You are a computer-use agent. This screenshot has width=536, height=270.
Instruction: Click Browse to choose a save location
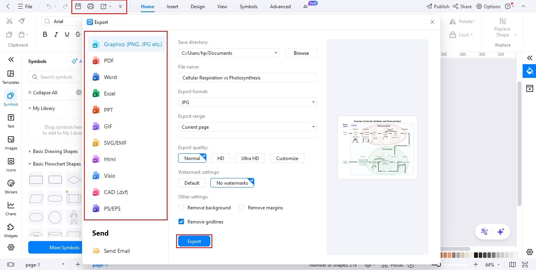(x=301, y=52)
